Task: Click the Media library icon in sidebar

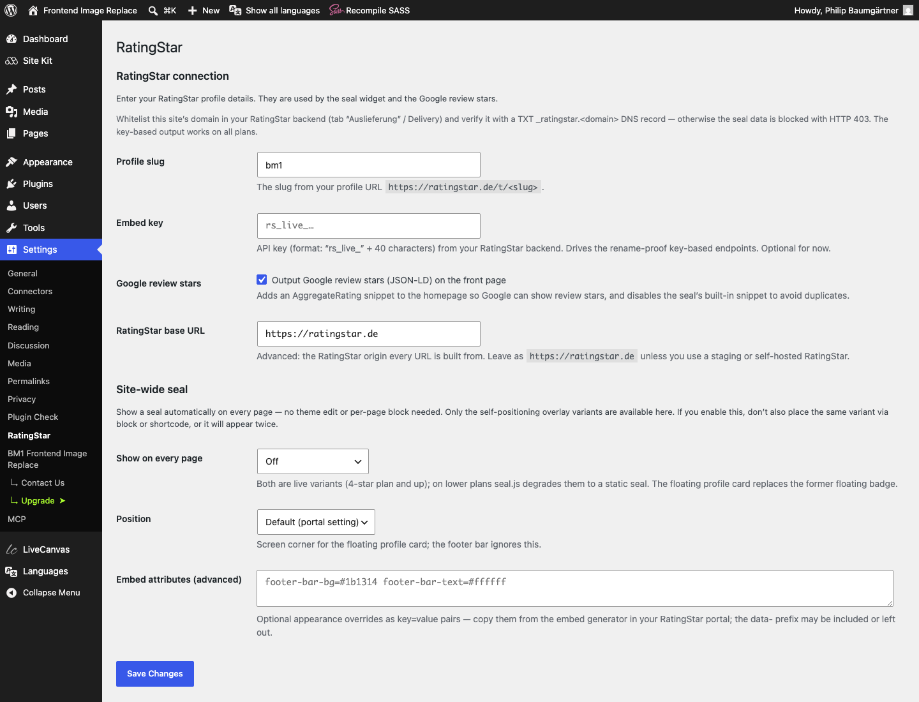Action: [x=11, y=112]
